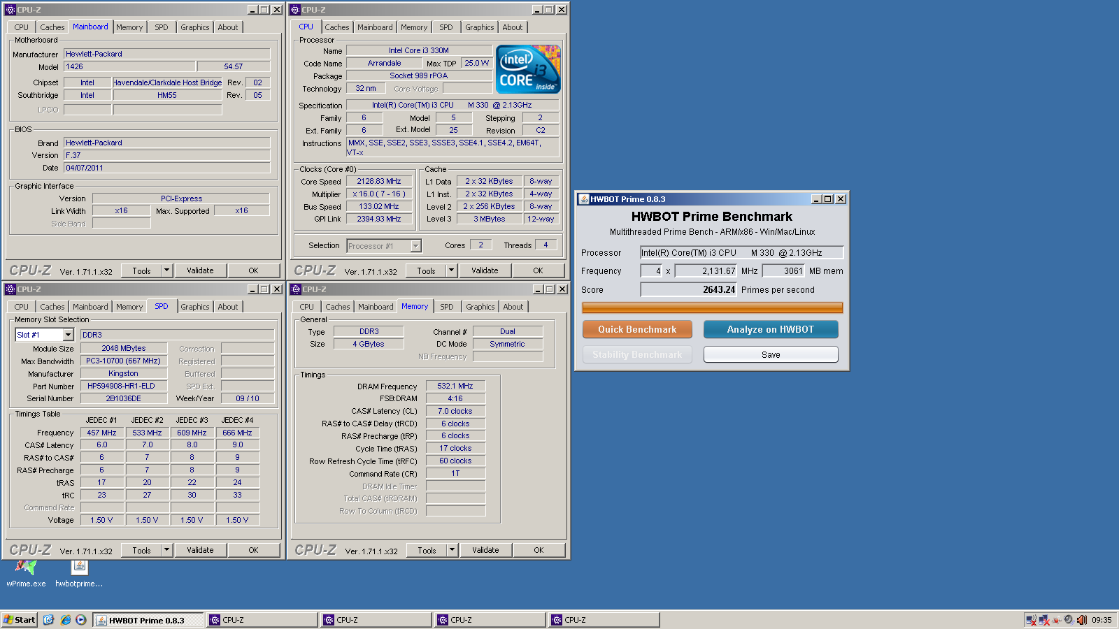
Task: Open the Processor #1 selection dropdown
Action: point(416,245)
